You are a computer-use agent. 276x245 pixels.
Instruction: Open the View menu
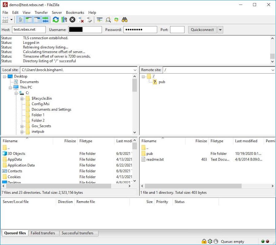26,12
